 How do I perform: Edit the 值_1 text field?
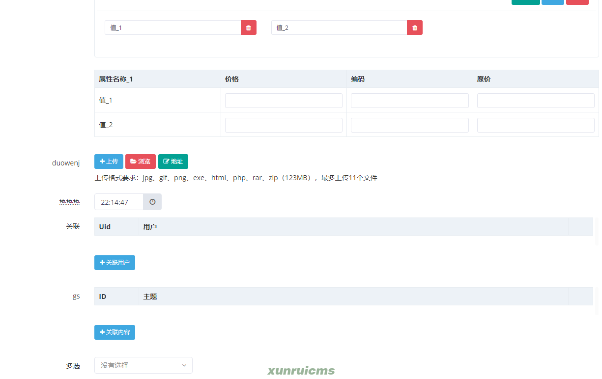[x=172, y=27]
